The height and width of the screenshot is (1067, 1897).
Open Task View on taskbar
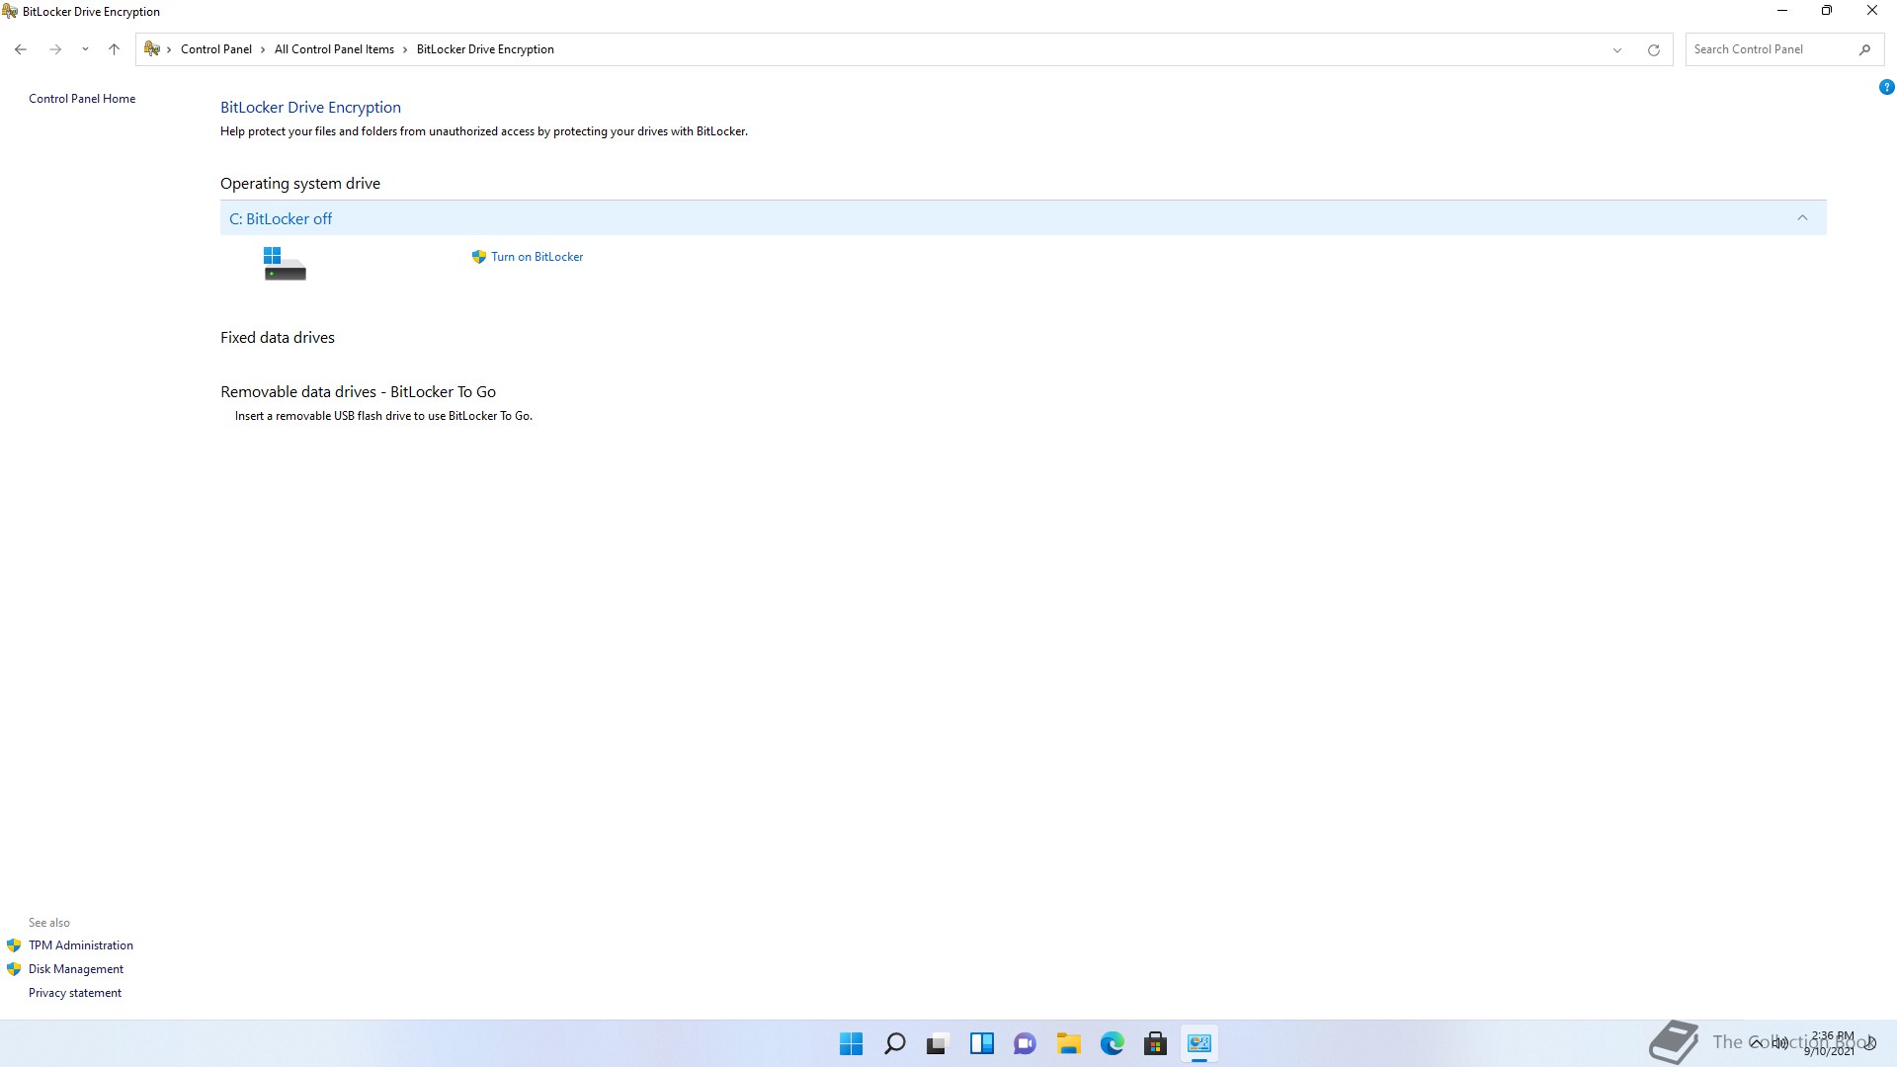pos(938,1043)
